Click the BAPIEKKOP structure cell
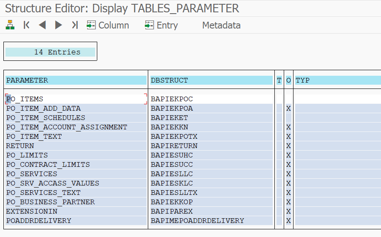Viewport: 381px width, 237px height. point(212,202)
